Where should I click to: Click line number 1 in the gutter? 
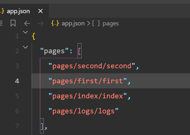[17, 36]
